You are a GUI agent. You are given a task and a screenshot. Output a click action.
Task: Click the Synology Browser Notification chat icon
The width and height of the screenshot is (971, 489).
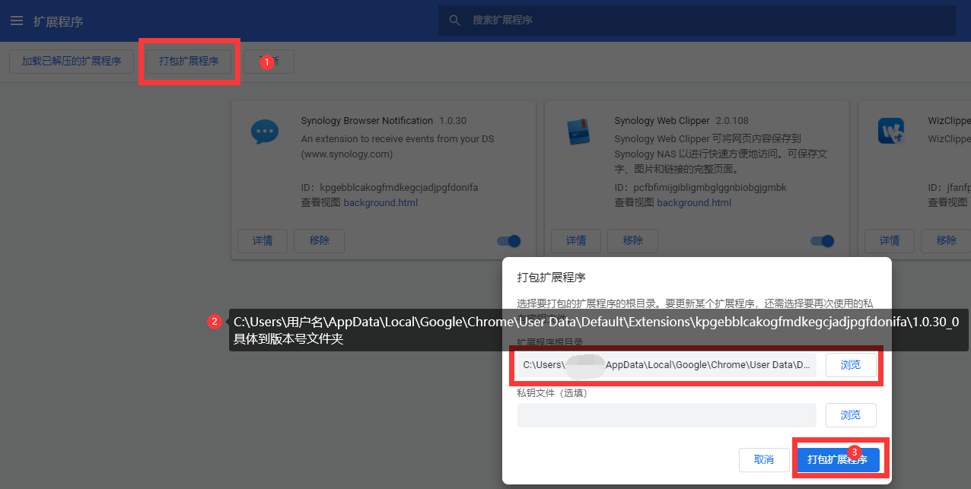coord(264,132)
